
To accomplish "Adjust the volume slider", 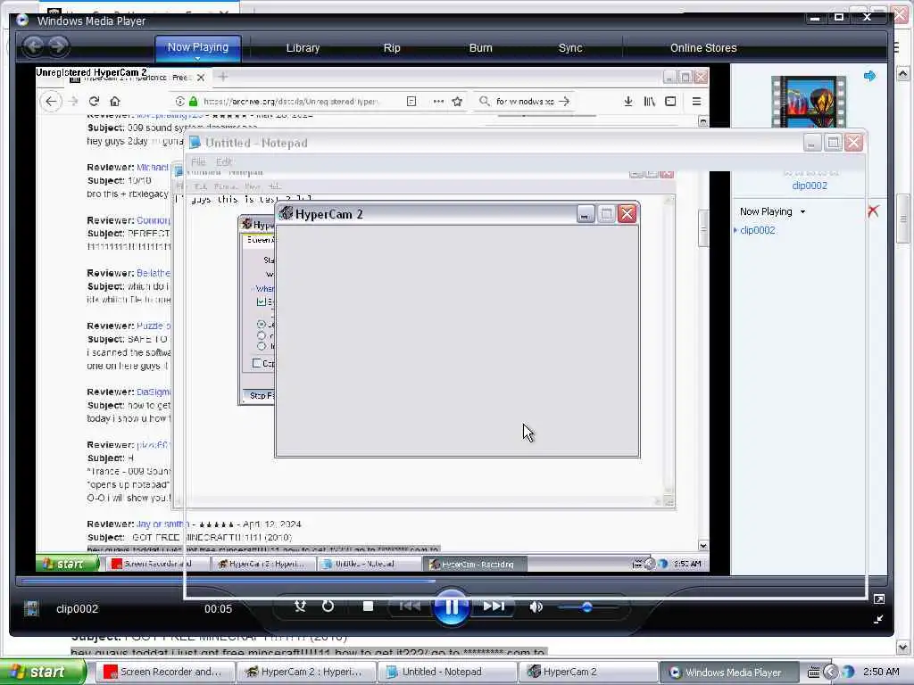I will click(x=586, y=607).
